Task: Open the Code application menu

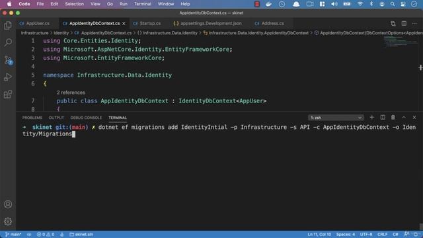Action: [x=24, y=4]
